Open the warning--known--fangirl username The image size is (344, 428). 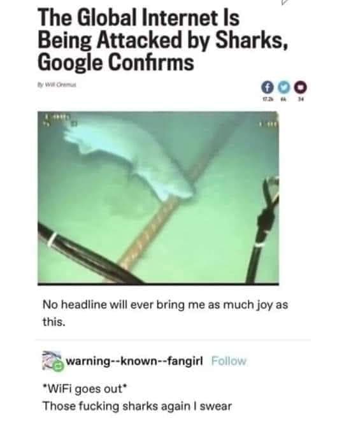tap(134, 361)
